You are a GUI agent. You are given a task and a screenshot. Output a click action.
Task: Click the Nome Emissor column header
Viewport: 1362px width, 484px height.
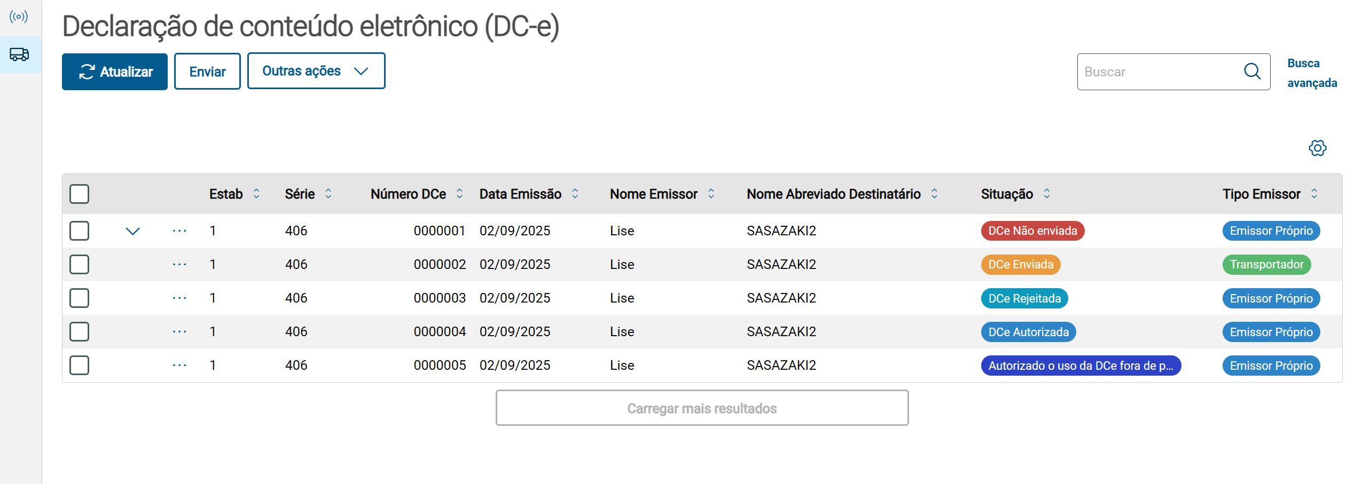pyautogui.click(x=653, y=194)
